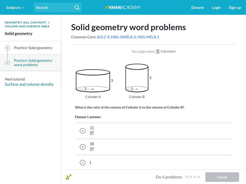The width and height of the screenshot is (246, 184).
Task: Click star icon beside Practice: Solid geometry
Action: click(7, 48)
